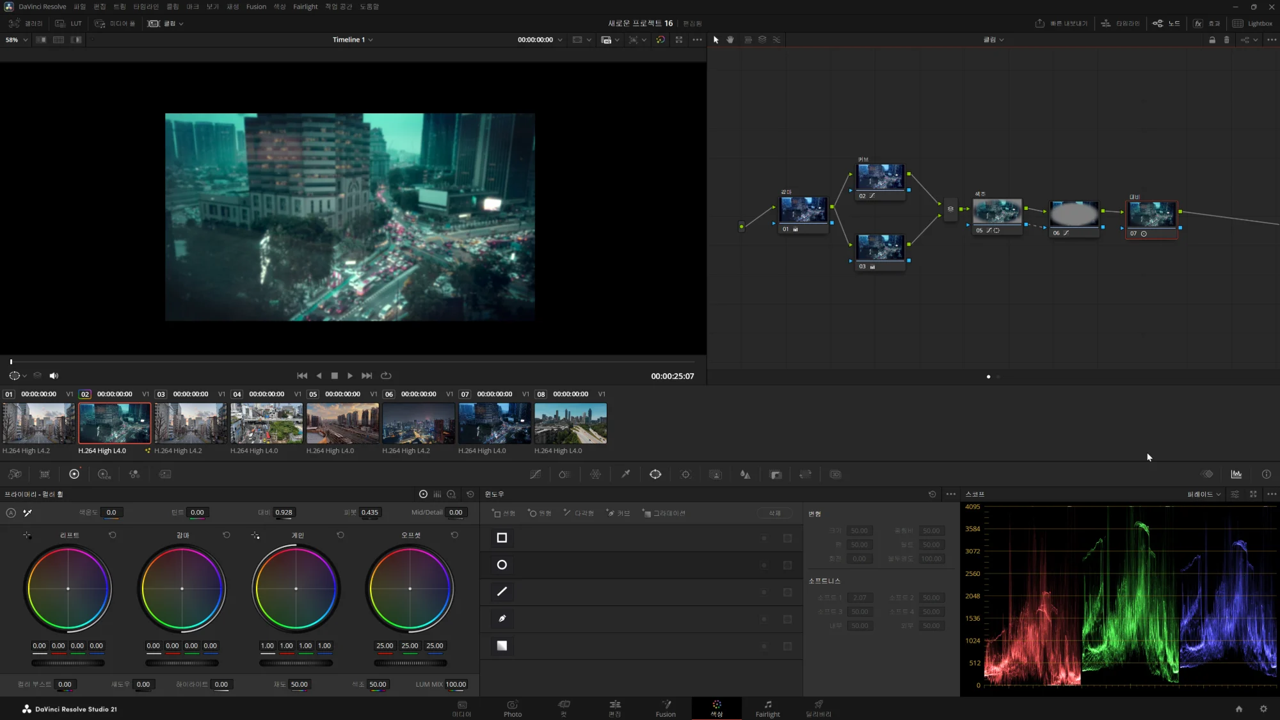1280x720 pixels.
Task: Open the scope type Parade dropdown
Action: point(1204,494)
